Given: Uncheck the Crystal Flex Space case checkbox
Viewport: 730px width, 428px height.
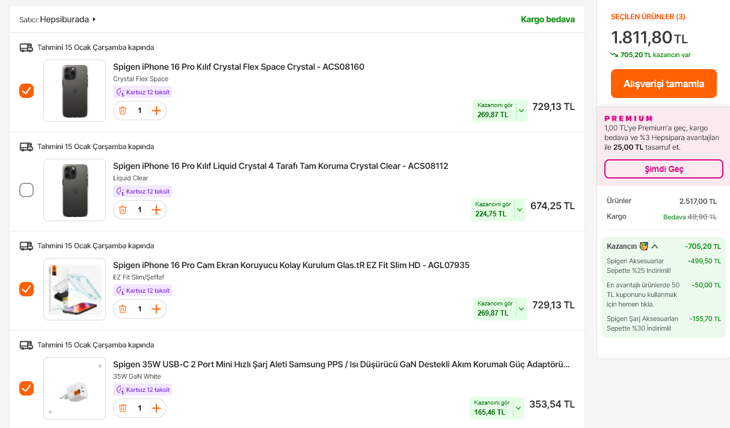Looking at the screenshot, I should (26, 91).
